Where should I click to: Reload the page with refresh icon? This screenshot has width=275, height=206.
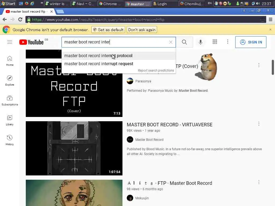(x=20, y=19)
